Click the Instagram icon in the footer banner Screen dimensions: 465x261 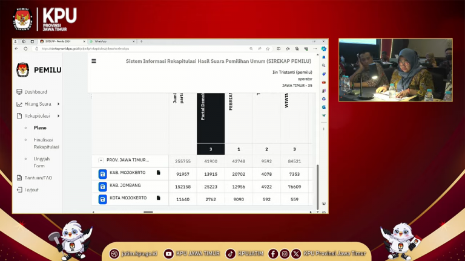[285, 254]
